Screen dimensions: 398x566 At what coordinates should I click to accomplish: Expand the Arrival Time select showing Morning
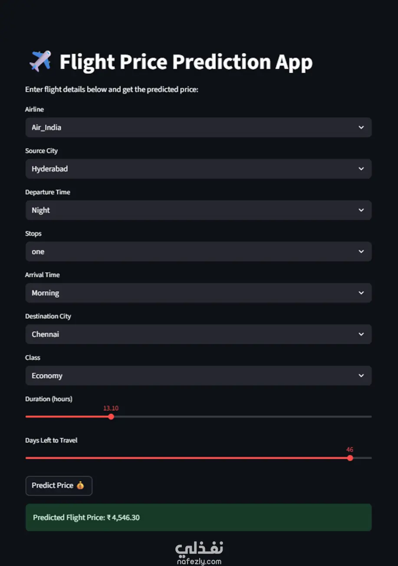191,293
